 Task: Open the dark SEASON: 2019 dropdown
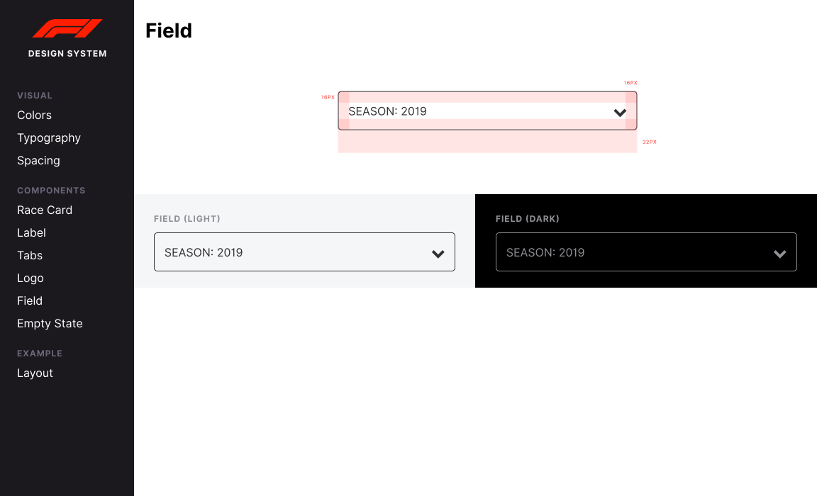(646, 252)
